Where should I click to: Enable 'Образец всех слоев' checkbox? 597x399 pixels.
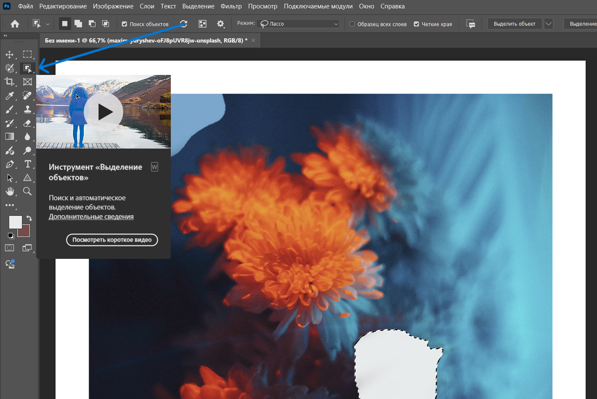point(352,24)
